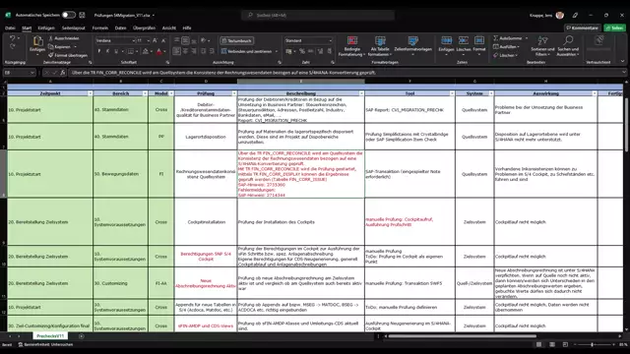Click Suchen und Auswählen magnifier
This screenshot has width=630, height=354.
tap(568, 40)
